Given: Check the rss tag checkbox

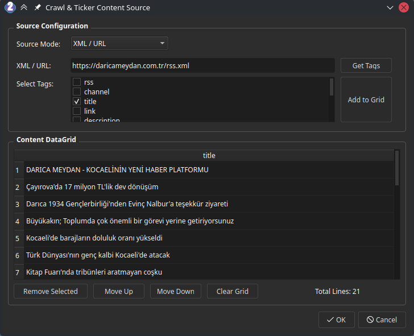Looking at the screenshot, I should coord(77,82).
